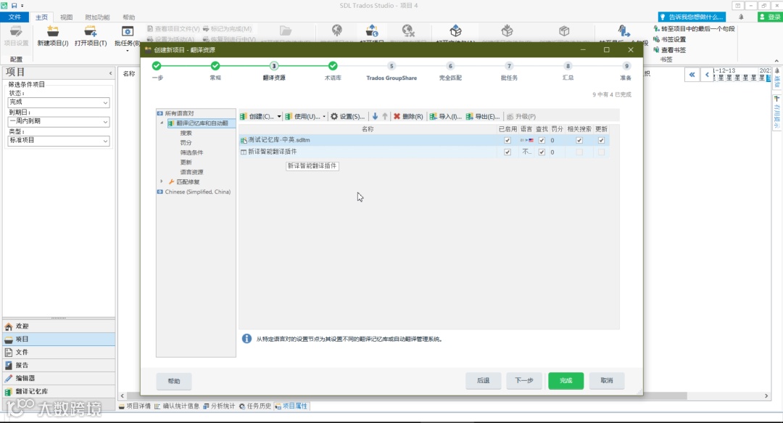Viewport: 783px width, 423px height.
Task: Click the notification bell icon
Action: coord(741,17)
